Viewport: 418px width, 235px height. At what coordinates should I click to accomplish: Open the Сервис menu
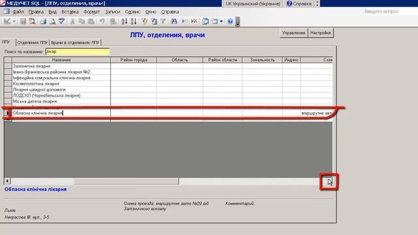[133, 12]
